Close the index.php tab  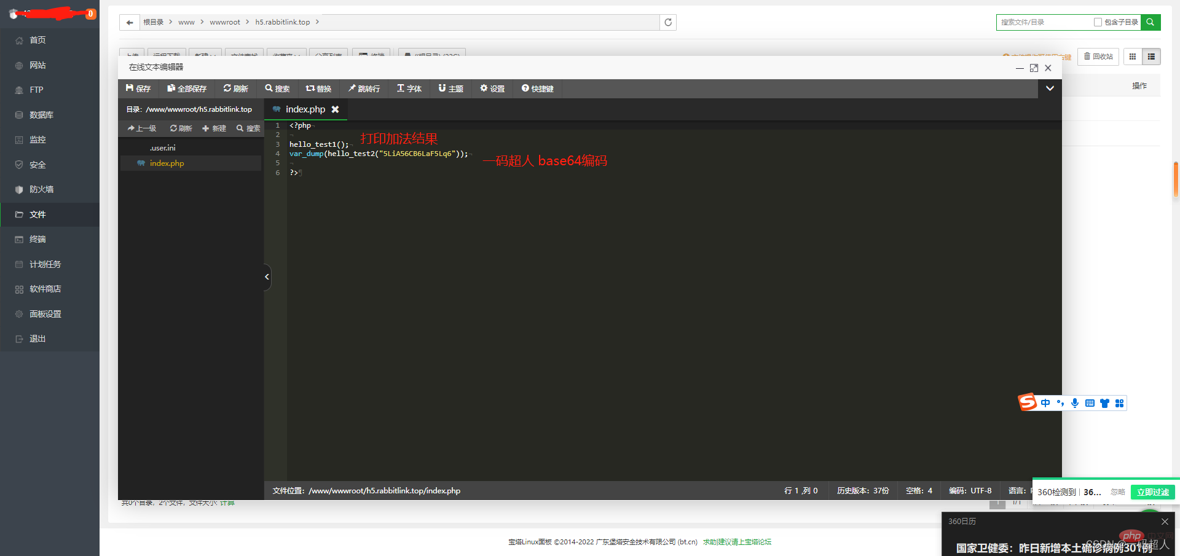click(x=336, y=109)
